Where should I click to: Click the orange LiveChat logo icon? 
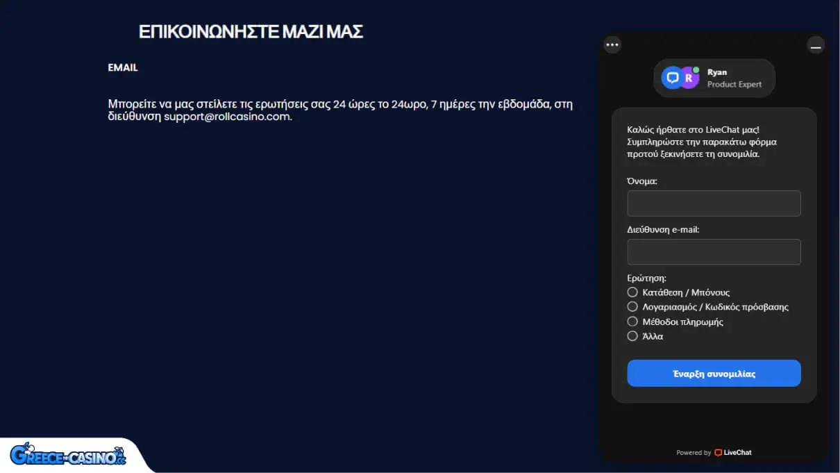(x=719, y=452)
